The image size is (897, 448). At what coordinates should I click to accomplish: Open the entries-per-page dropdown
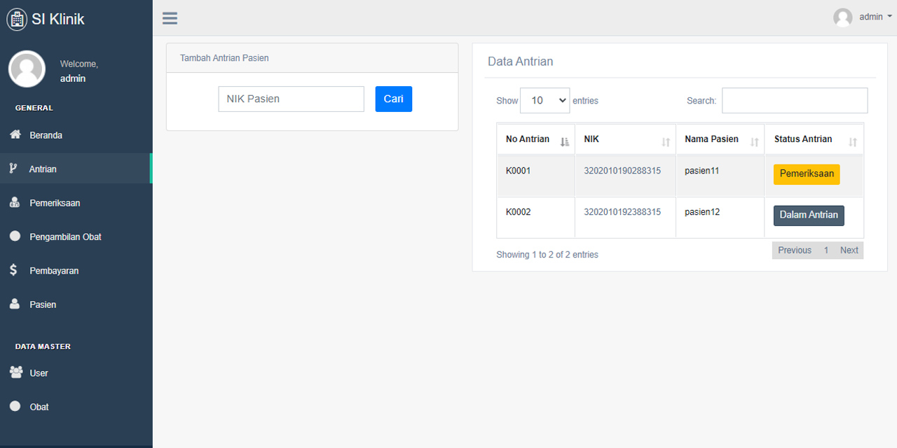[x=545, y=101]
